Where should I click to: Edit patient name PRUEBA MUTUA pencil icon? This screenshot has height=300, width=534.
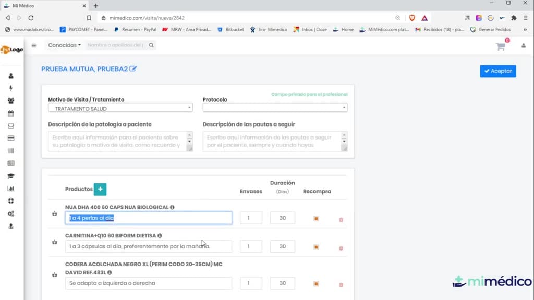pyautogui.click(x=133, y=69)
